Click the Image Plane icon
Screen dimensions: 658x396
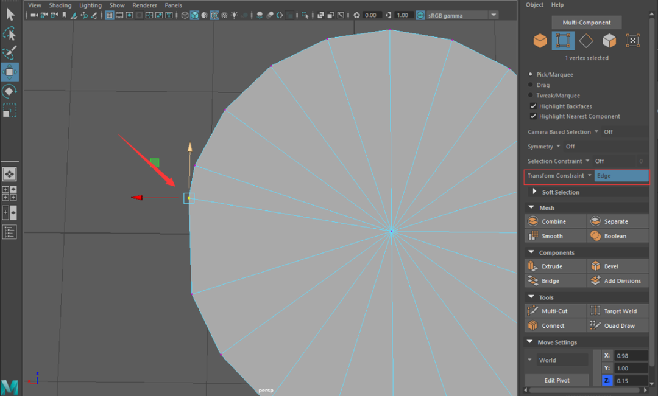point(74,15)
